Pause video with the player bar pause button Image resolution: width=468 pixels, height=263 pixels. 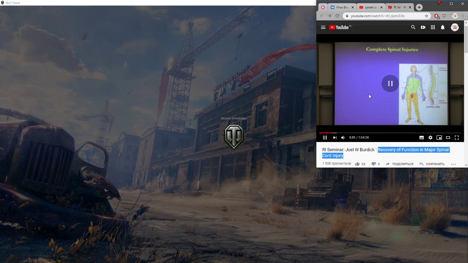point(325,138)
